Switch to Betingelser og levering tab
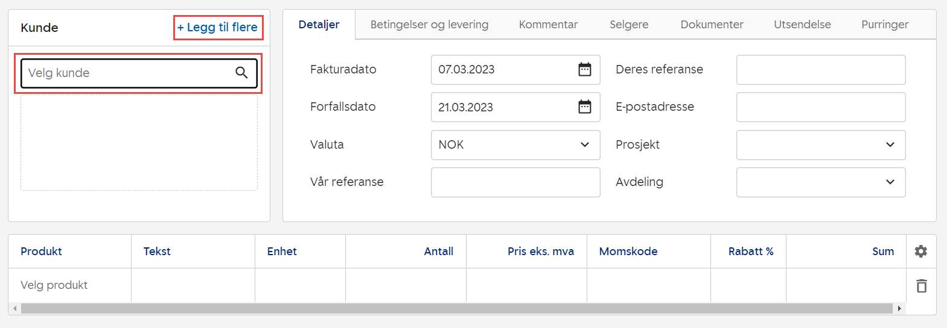Screen dimensions: 947x328 pos(429,25)
